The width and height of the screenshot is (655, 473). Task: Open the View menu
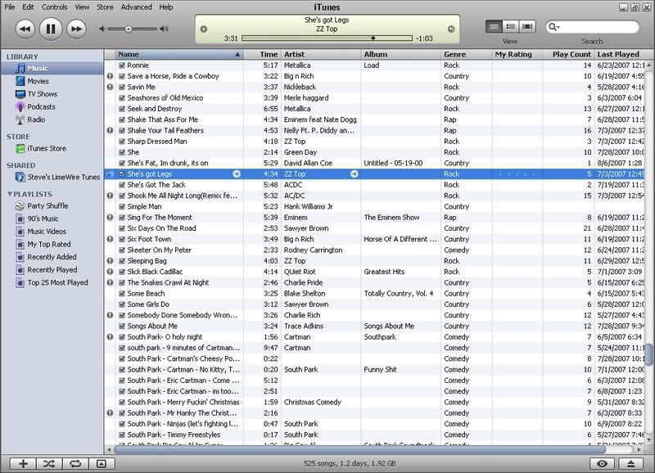pos(82,7)
